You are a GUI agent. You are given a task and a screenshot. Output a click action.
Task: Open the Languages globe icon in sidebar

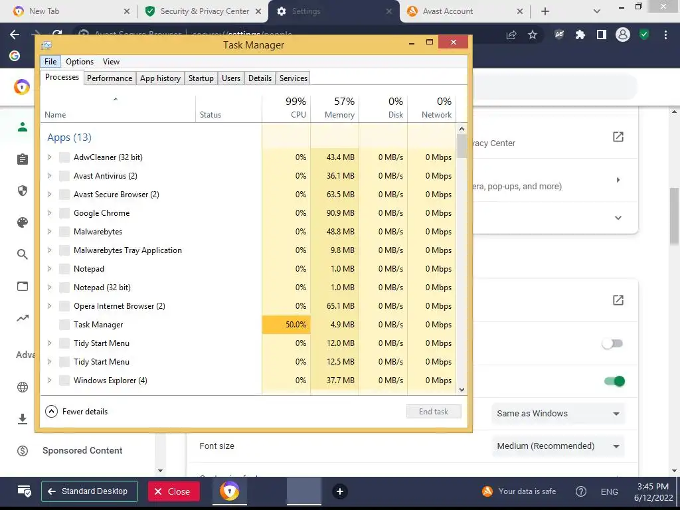[x=23, y=387]
